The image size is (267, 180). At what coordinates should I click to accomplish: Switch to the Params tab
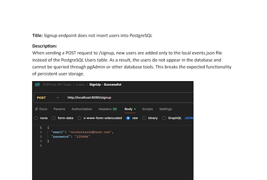tap(59, 109)
